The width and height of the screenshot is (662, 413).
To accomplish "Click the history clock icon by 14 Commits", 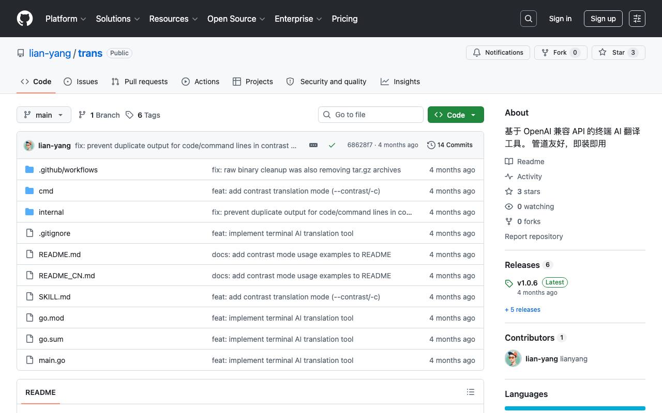I will coord(431,145).
